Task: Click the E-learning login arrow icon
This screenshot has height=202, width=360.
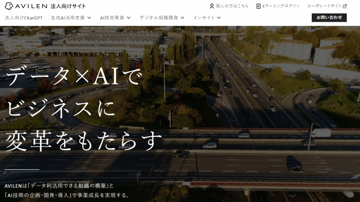Action: click(258, 6)
